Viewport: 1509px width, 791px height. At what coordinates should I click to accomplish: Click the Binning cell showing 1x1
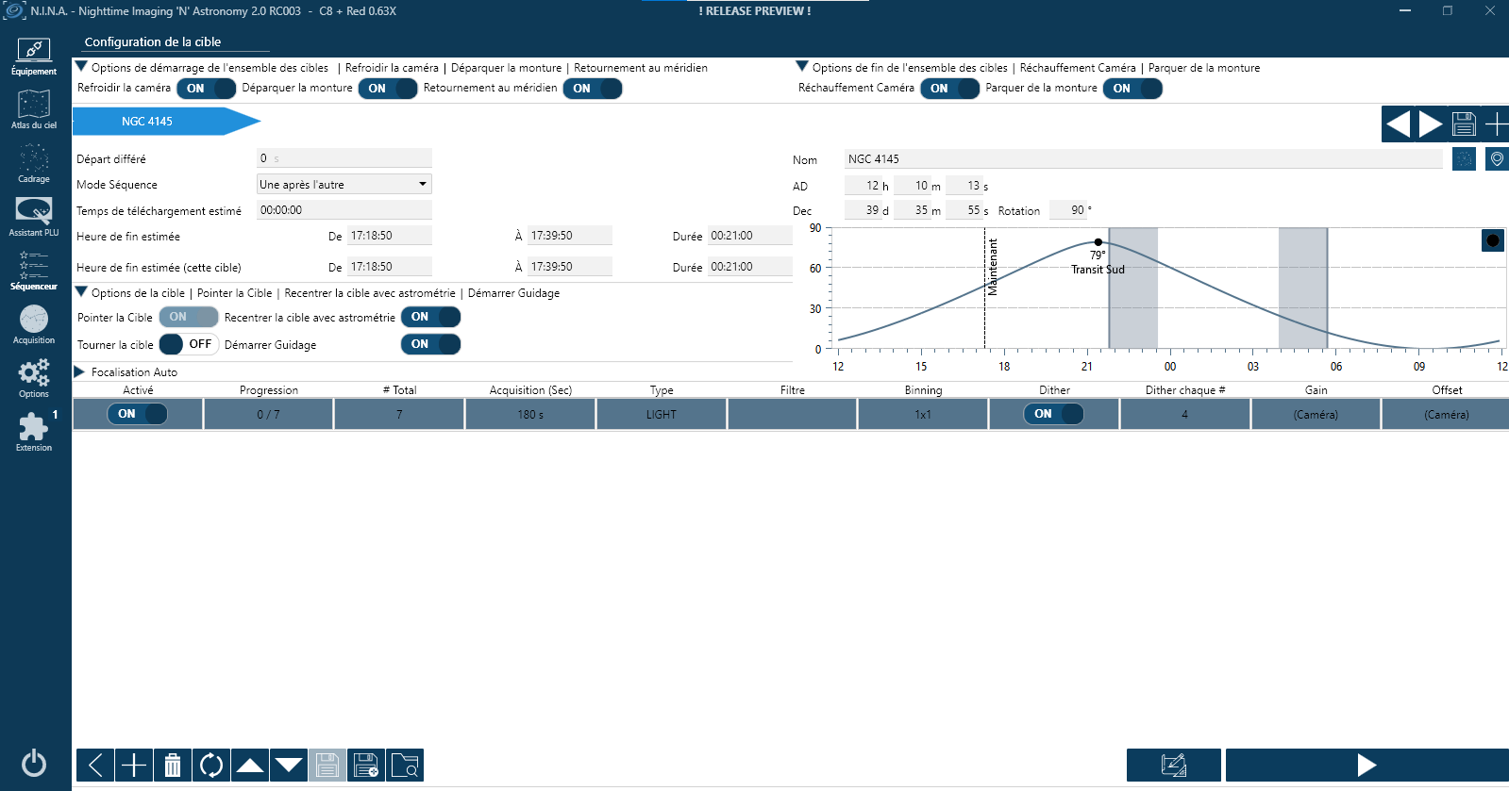tap(923, 415)
